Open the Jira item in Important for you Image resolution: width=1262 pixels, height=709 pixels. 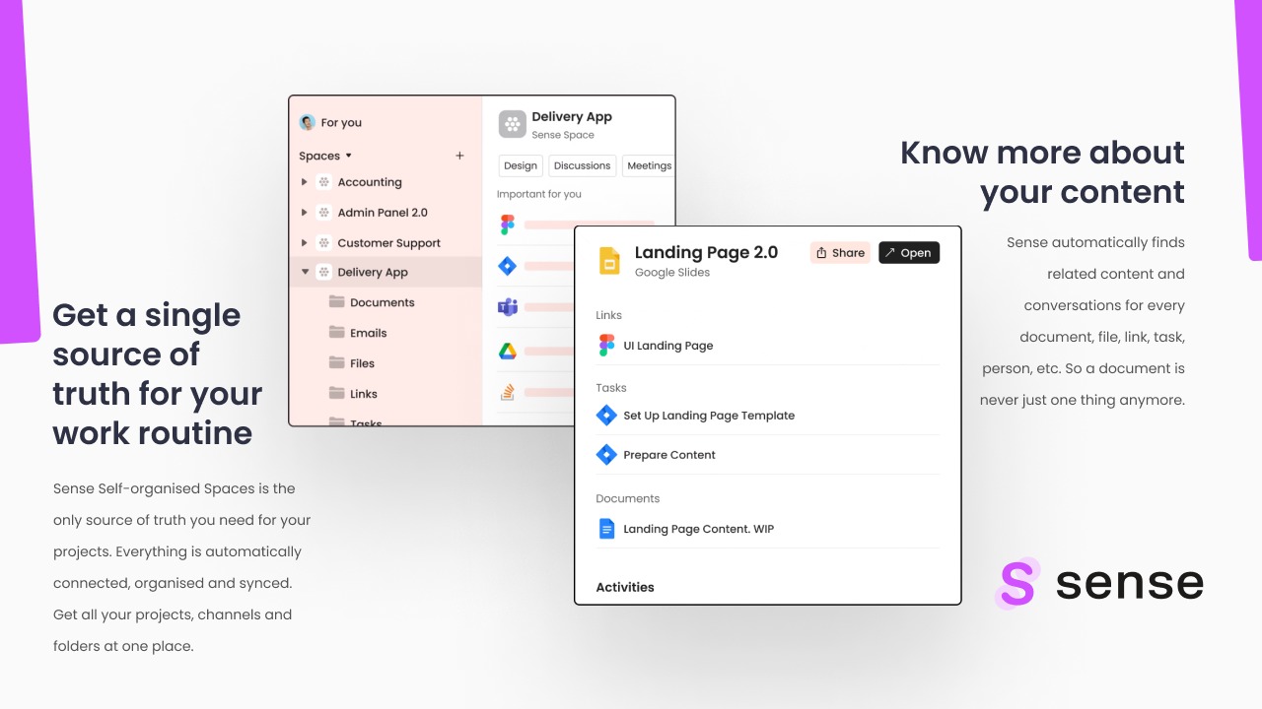[507, 266]
